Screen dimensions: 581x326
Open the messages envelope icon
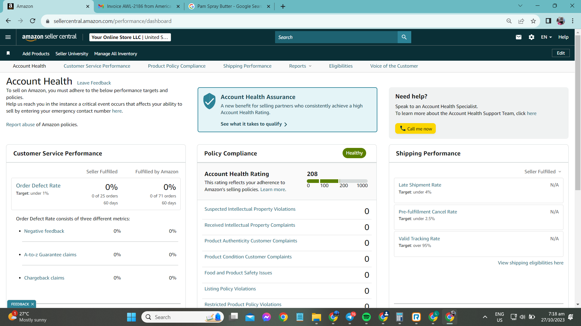click(x=519, y=37)
